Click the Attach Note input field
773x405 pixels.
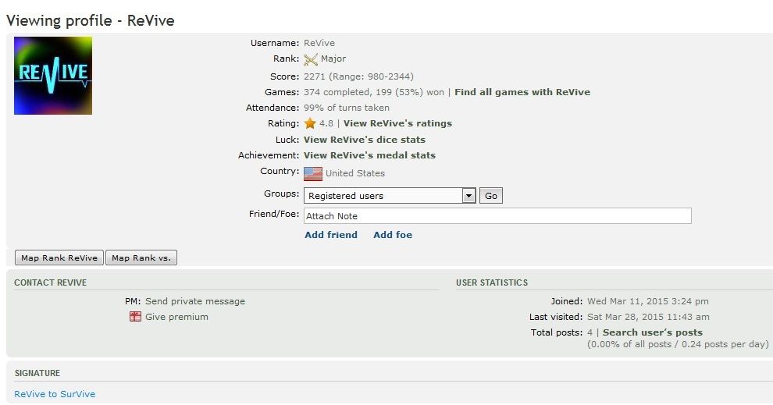pyautogui.click(x=497, y=216)
